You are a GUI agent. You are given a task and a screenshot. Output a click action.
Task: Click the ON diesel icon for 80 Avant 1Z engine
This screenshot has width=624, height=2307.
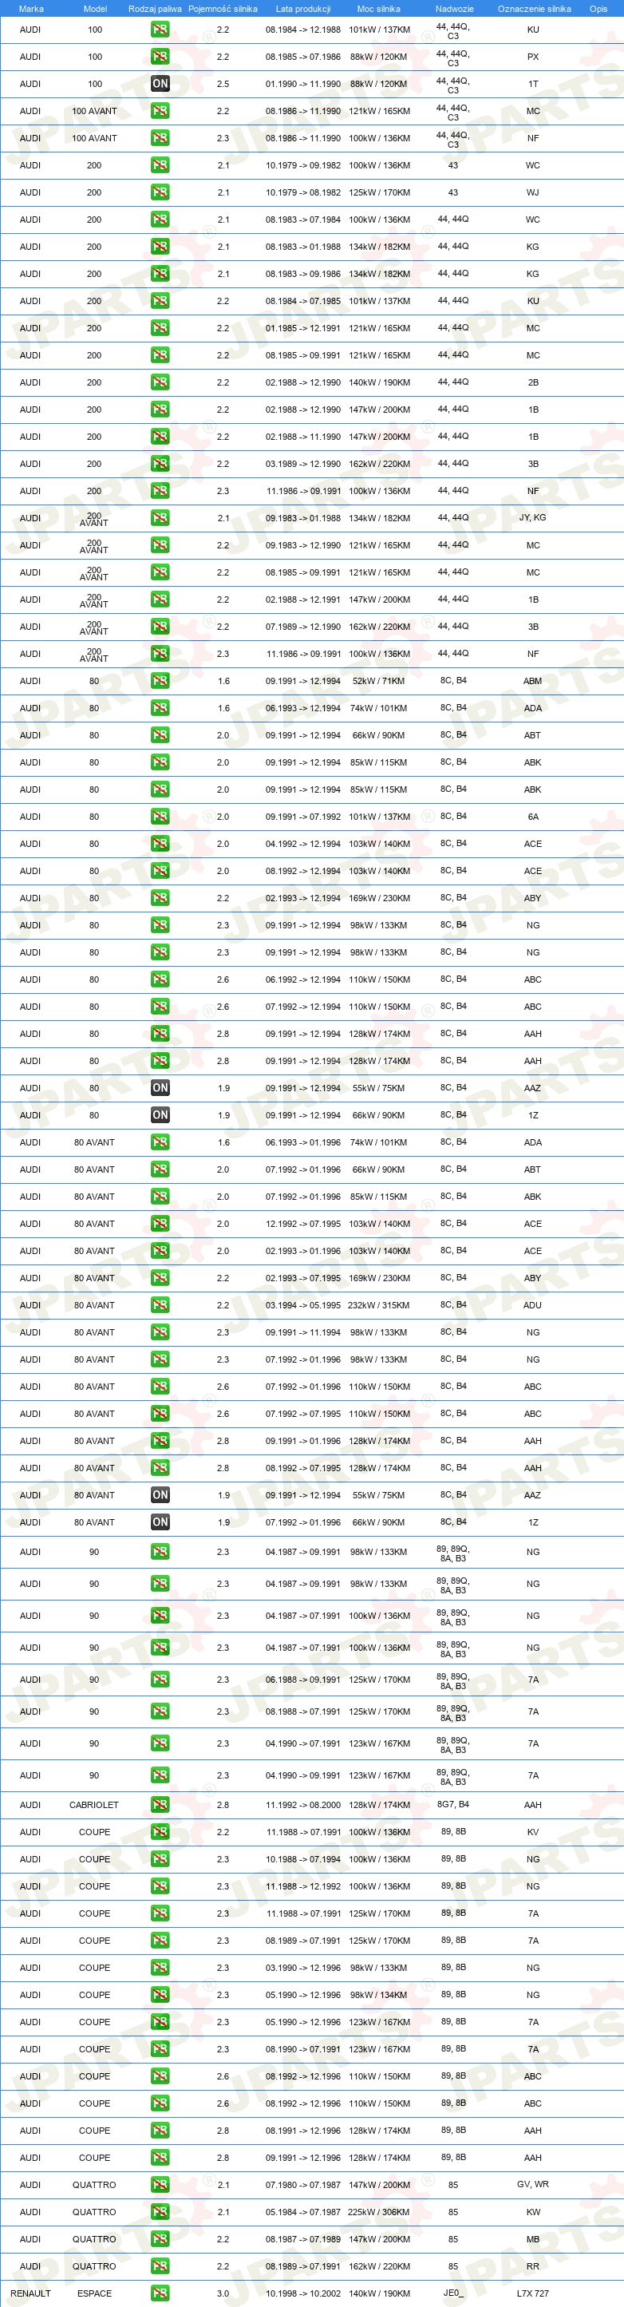click(x=160, y=1522)
